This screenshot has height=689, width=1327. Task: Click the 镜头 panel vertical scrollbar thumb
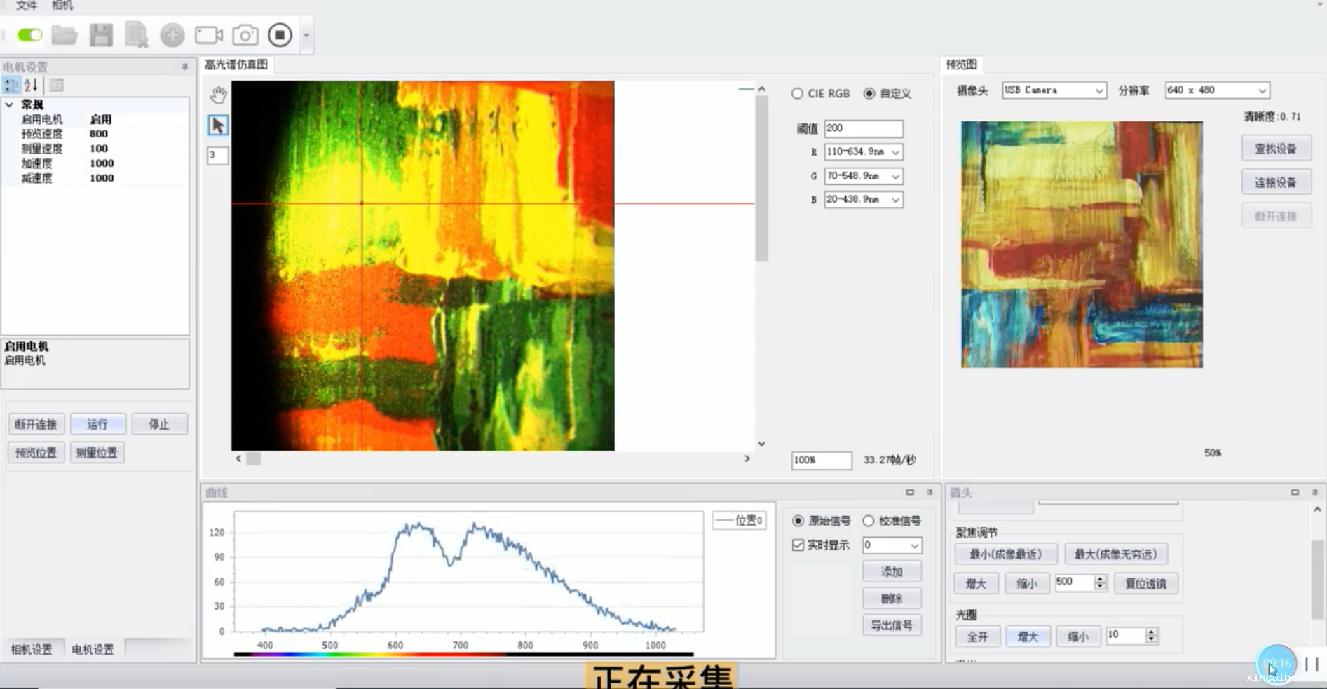click(1317, 579)
